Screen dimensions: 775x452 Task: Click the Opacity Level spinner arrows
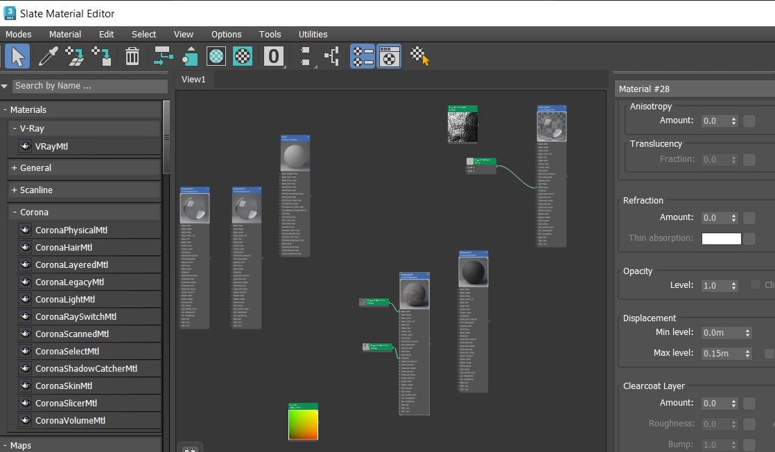(x=733, y=285)
